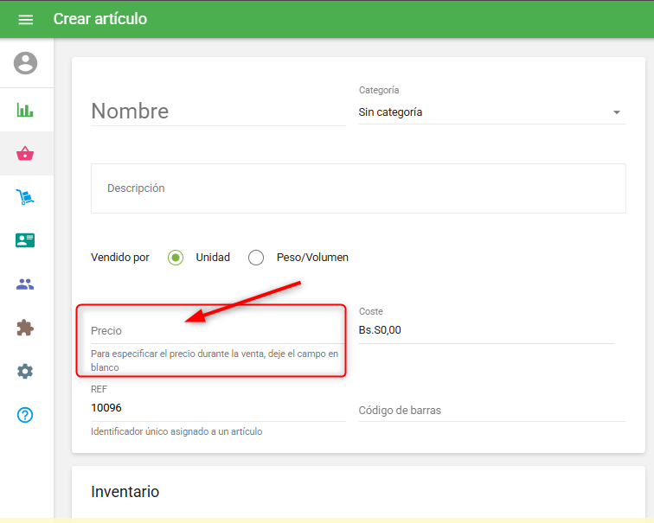Open the customers people icon

[x=25, y=284]
